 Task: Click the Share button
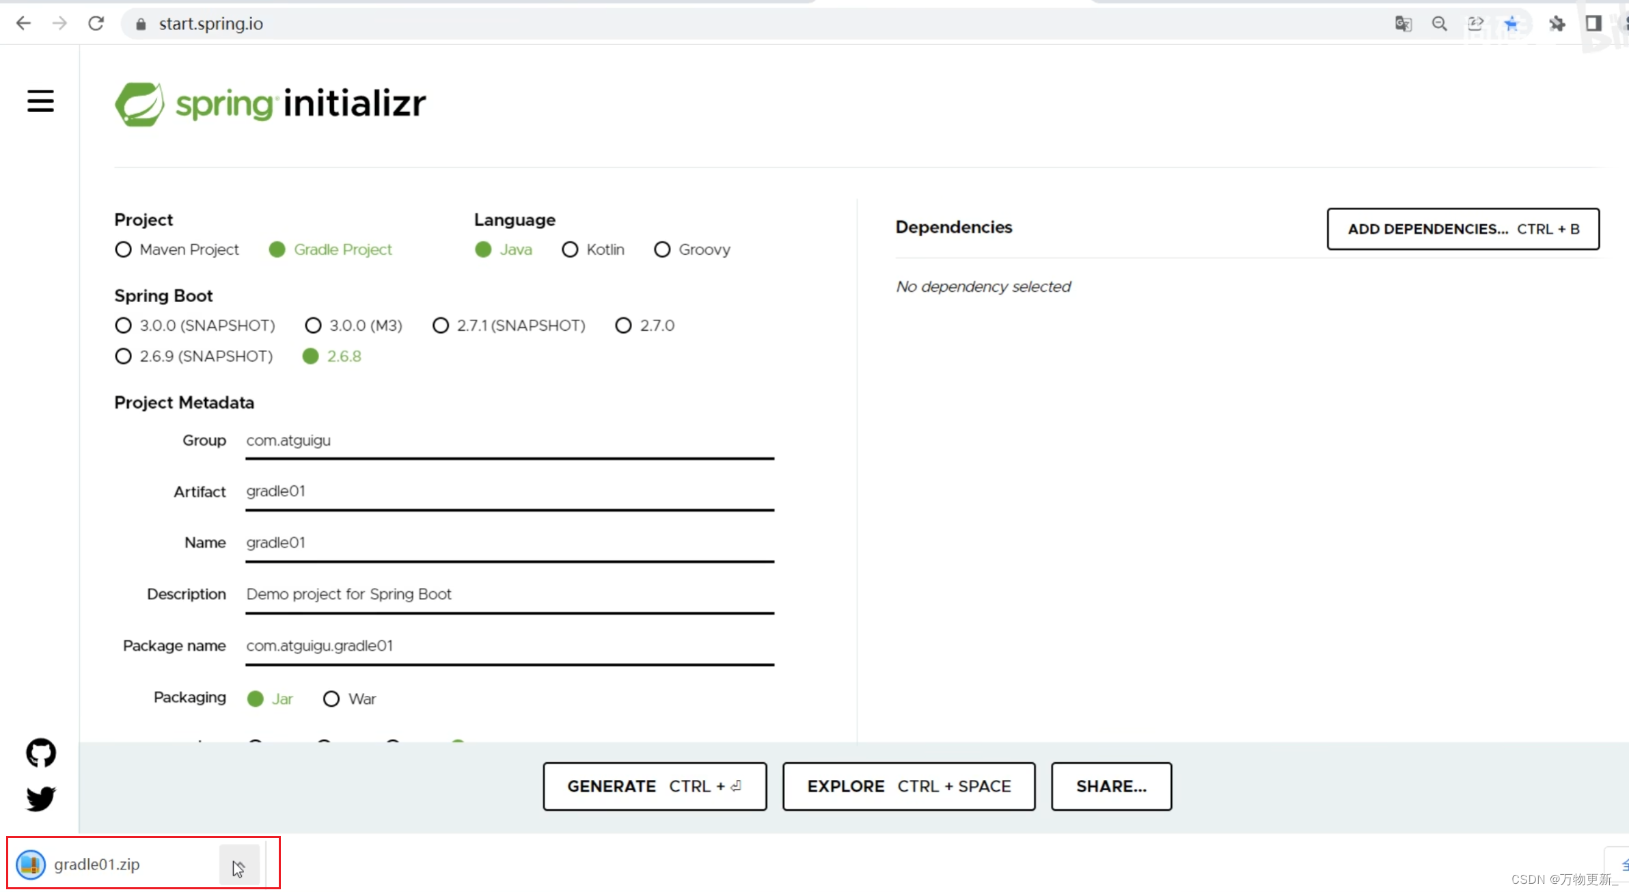[x=1112, y=786]
